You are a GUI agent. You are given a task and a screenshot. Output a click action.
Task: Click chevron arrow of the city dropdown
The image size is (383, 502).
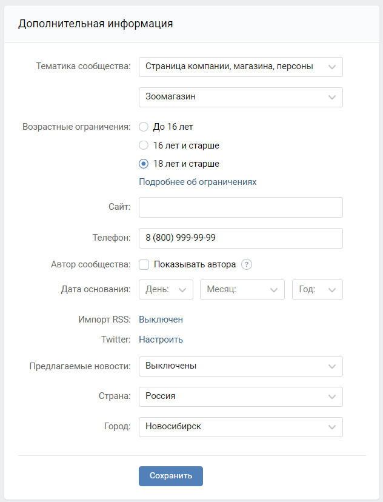pos(332,427)
